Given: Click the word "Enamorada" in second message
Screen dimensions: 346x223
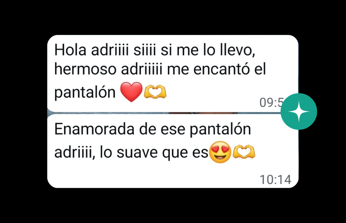Looking at the screenshot, I should pos(94,129).
